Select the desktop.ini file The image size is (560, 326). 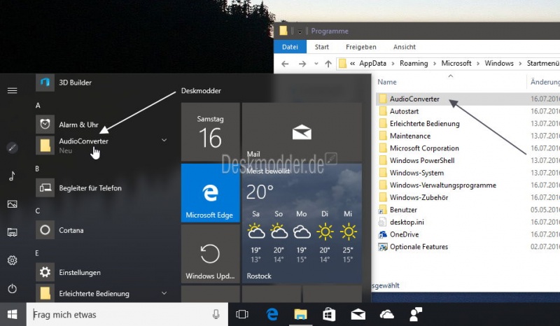(407, 222)
